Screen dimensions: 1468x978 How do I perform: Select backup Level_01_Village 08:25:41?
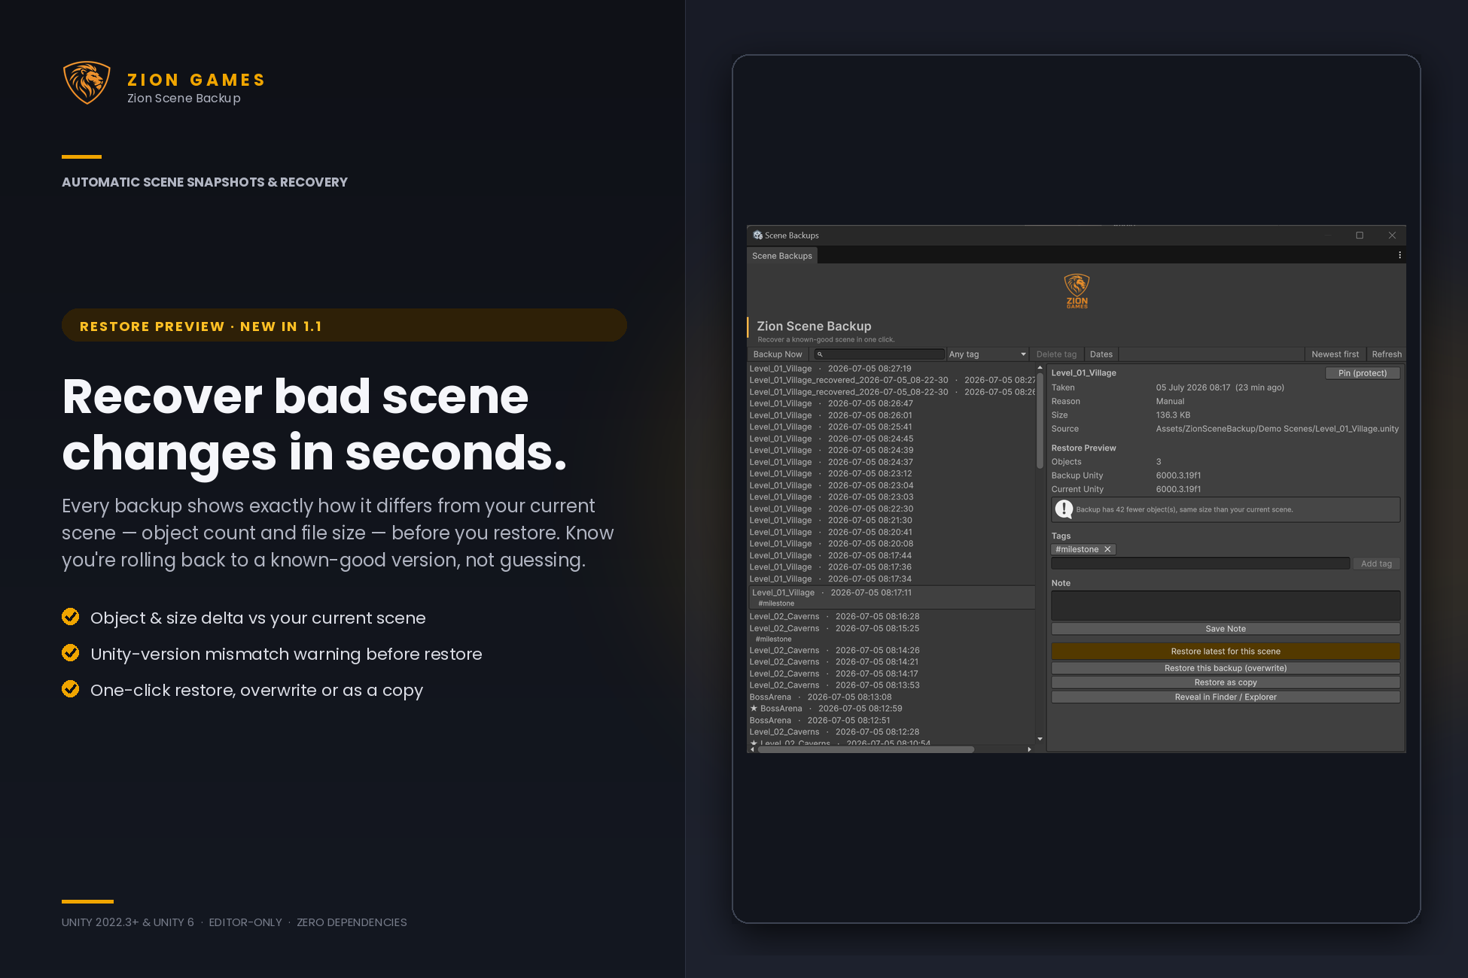tap(891, 427)
